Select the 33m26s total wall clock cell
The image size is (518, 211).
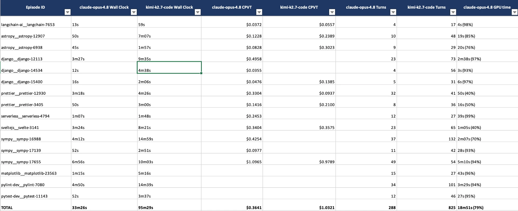pyautogui.click(x=104, y=205)
